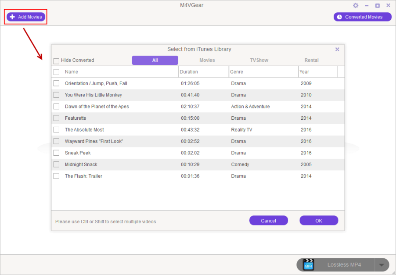Click the "Midnight Snack" title

click(81, 164)
